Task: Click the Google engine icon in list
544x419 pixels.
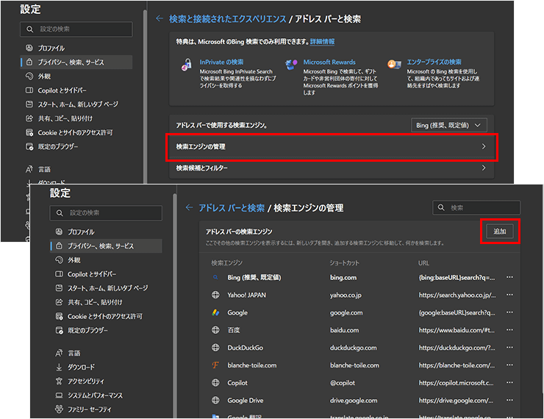Action: pos(215,312)
